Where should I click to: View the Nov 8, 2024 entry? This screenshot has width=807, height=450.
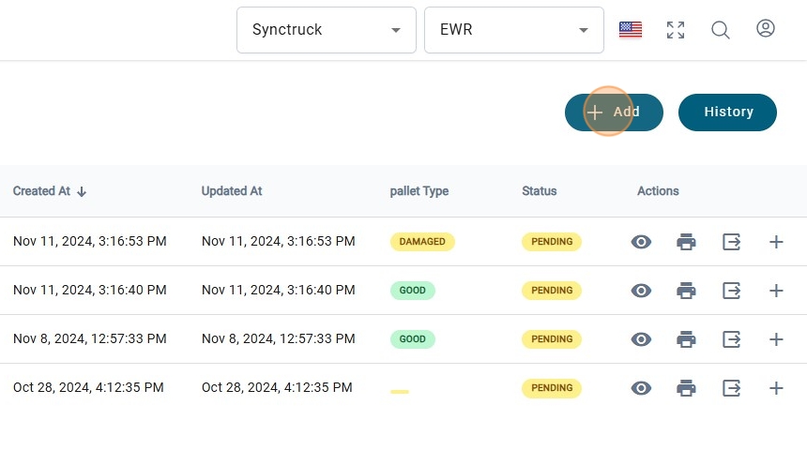pos(641,339)
